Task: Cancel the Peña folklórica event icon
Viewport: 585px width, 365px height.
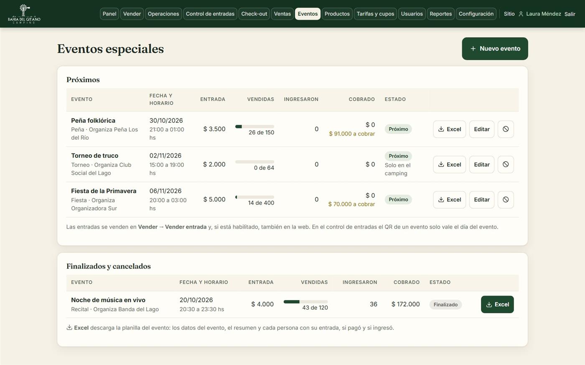Action: (x=506, y=129)
